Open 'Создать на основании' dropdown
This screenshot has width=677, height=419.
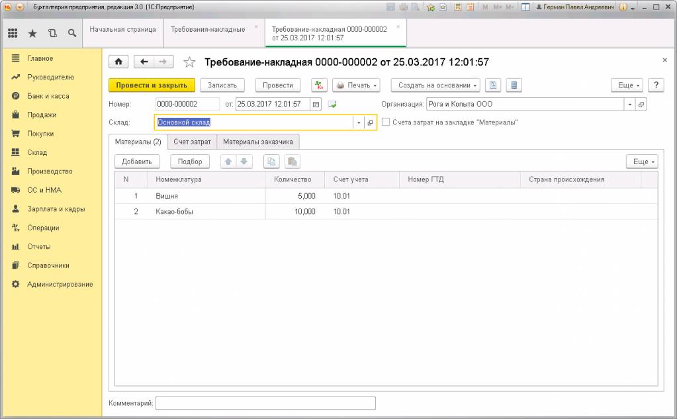tap(435, 85)
